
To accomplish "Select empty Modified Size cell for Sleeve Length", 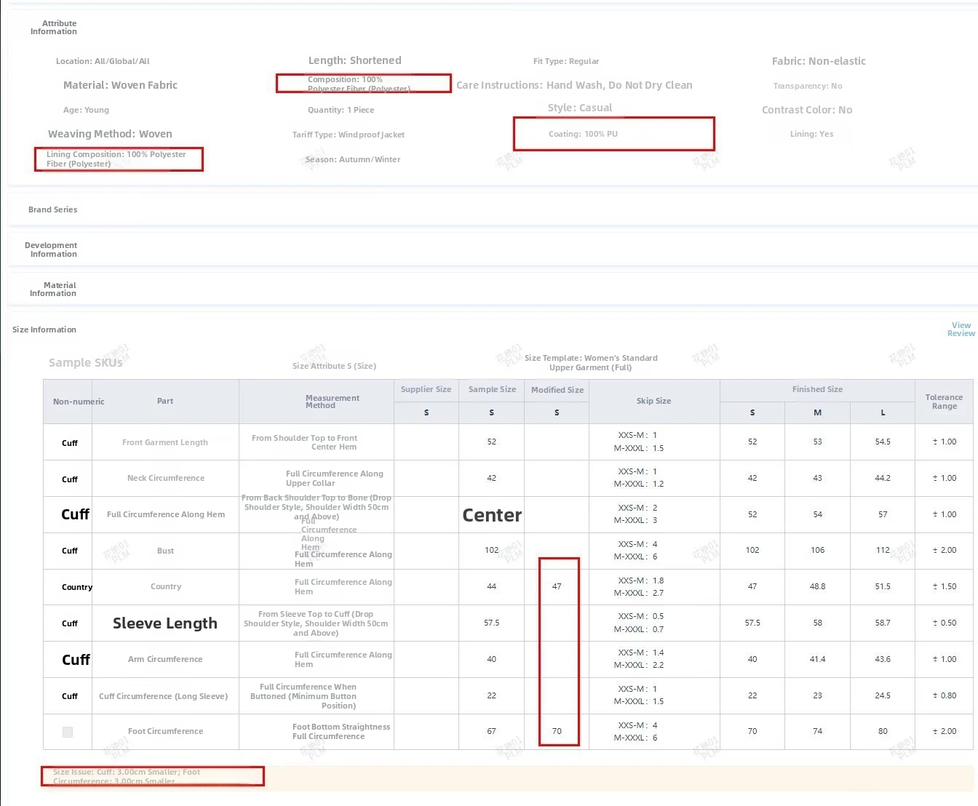I will click(557, 623).
